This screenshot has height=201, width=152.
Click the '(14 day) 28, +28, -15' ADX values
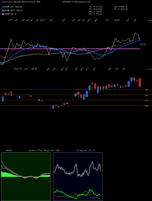click(x=85, y=150)
